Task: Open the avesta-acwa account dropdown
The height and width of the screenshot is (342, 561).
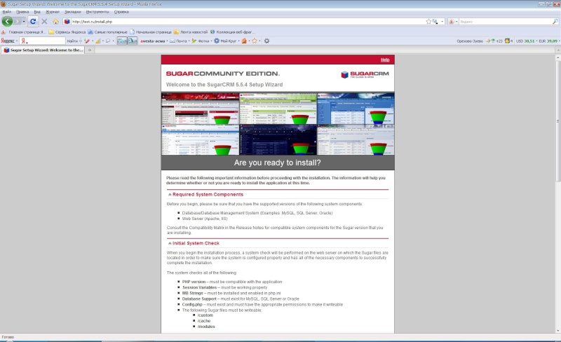Action: click(x=154, y=41)
